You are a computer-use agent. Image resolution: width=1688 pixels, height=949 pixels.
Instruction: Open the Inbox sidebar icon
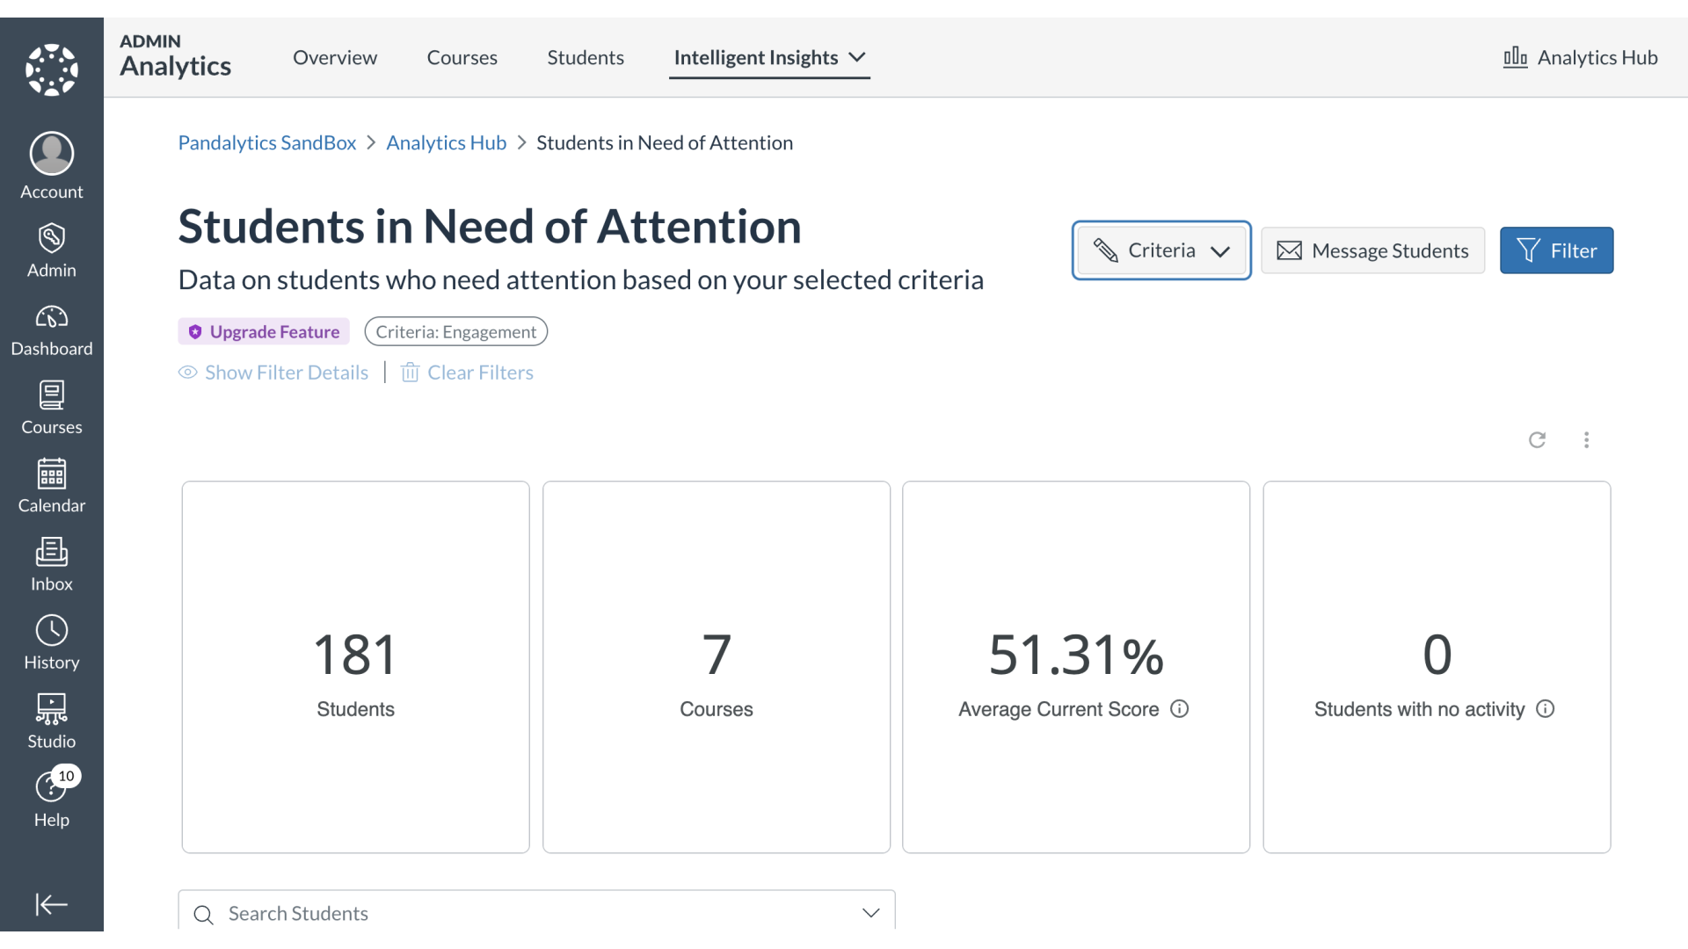tap(52, 565)
